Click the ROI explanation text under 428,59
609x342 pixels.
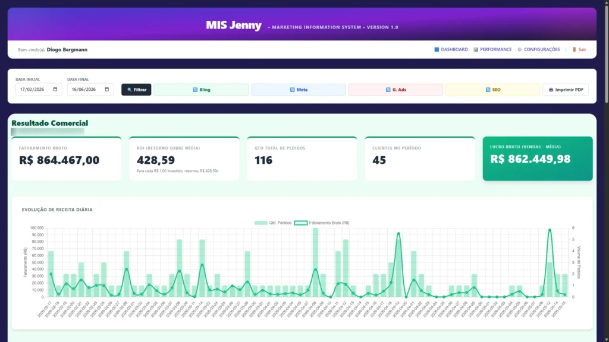[x=177, y=171]
